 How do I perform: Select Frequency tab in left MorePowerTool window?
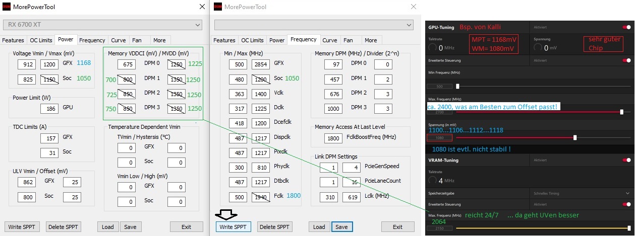click(x=92, y=40)
